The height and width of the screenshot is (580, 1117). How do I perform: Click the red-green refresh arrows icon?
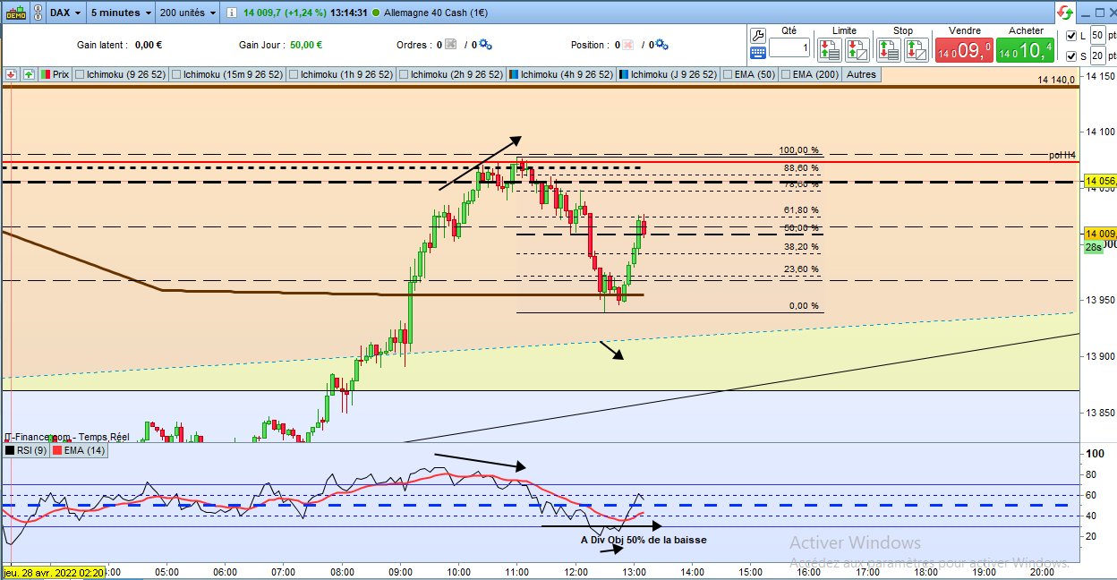coord(1064,13)
